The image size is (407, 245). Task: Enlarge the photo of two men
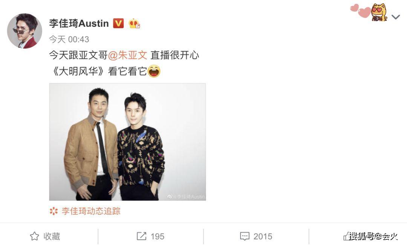coord(127,142)
